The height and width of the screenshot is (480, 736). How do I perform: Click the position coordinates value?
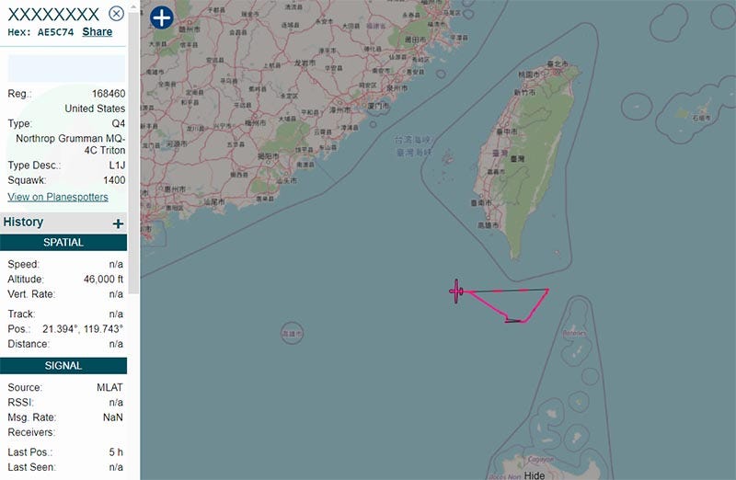[x=83, y=329]
